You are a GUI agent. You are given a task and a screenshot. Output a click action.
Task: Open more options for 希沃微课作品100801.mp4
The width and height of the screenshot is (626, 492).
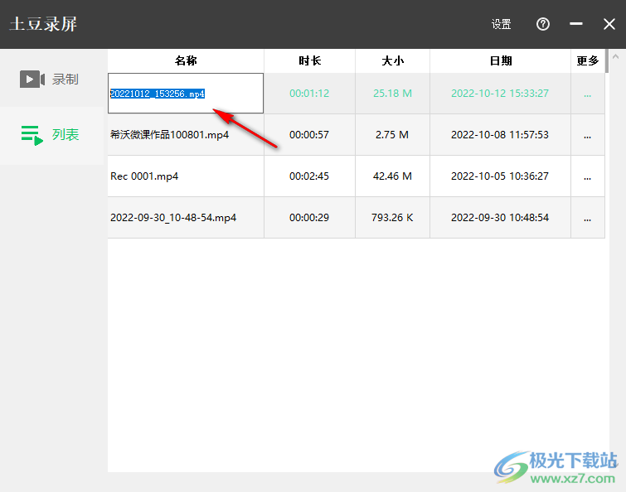[587, 135]
